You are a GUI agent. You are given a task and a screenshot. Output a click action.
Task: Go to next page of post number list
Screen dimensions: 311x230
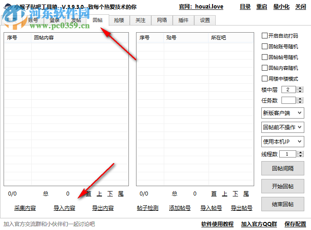point(235,194)
